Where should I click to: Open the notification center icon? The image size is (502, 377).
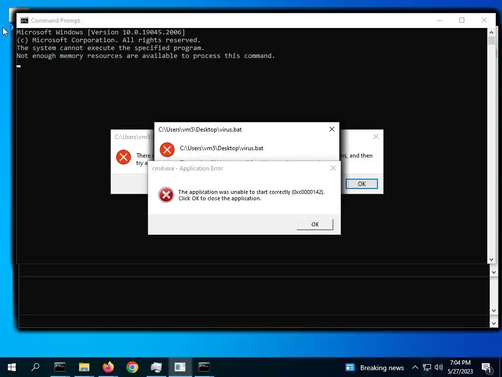coord(486,368)
